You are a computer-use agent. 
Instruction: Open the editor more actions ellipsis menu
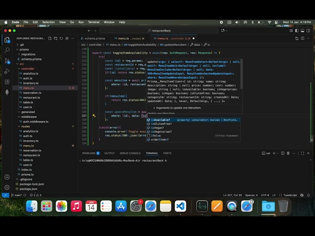click(x=308, y=38)
